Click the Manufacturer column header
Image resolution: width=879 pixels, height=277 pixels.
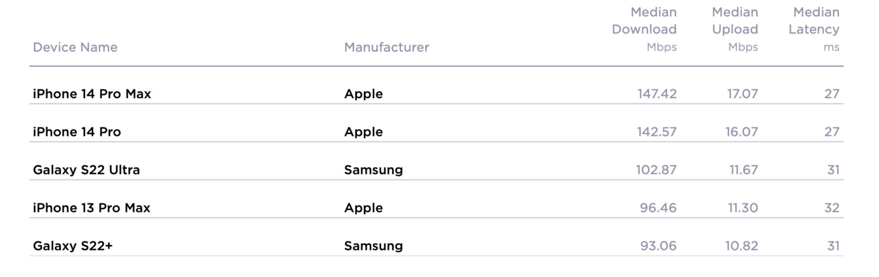386,47
